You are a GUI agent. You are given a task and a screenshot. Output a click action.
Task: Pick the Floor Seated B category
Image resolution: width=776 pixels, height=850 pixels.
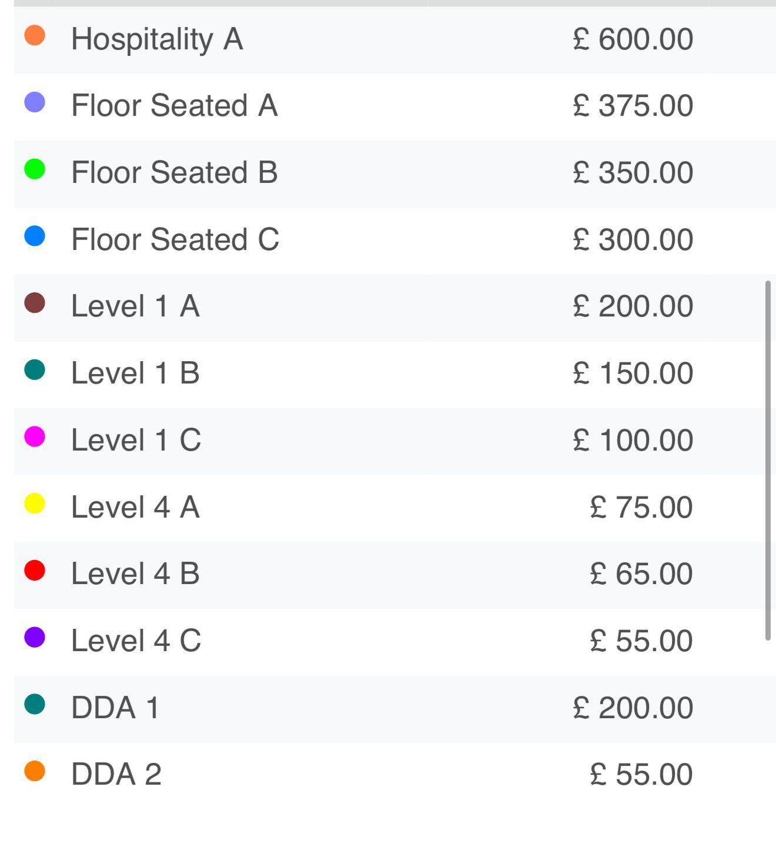tap(174, 173)
